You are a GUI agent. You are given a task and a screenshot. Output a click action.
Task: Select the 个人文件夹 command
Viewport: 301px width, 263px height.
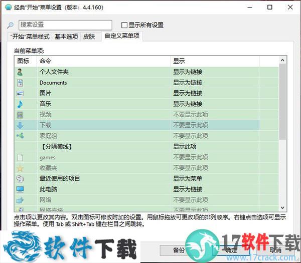[54, 72]
